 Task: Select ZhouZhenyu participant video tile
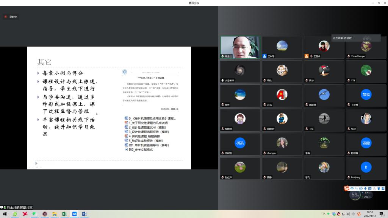[366, 48]
